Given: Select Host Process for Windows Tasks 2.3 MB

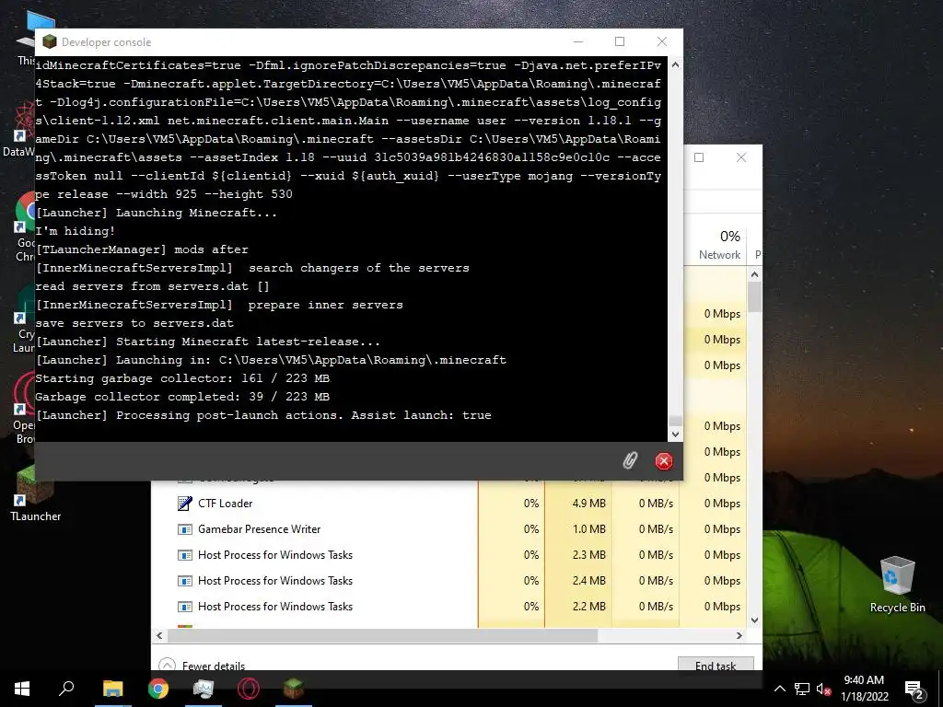Looking at the screenshot, I should point(449,555).
